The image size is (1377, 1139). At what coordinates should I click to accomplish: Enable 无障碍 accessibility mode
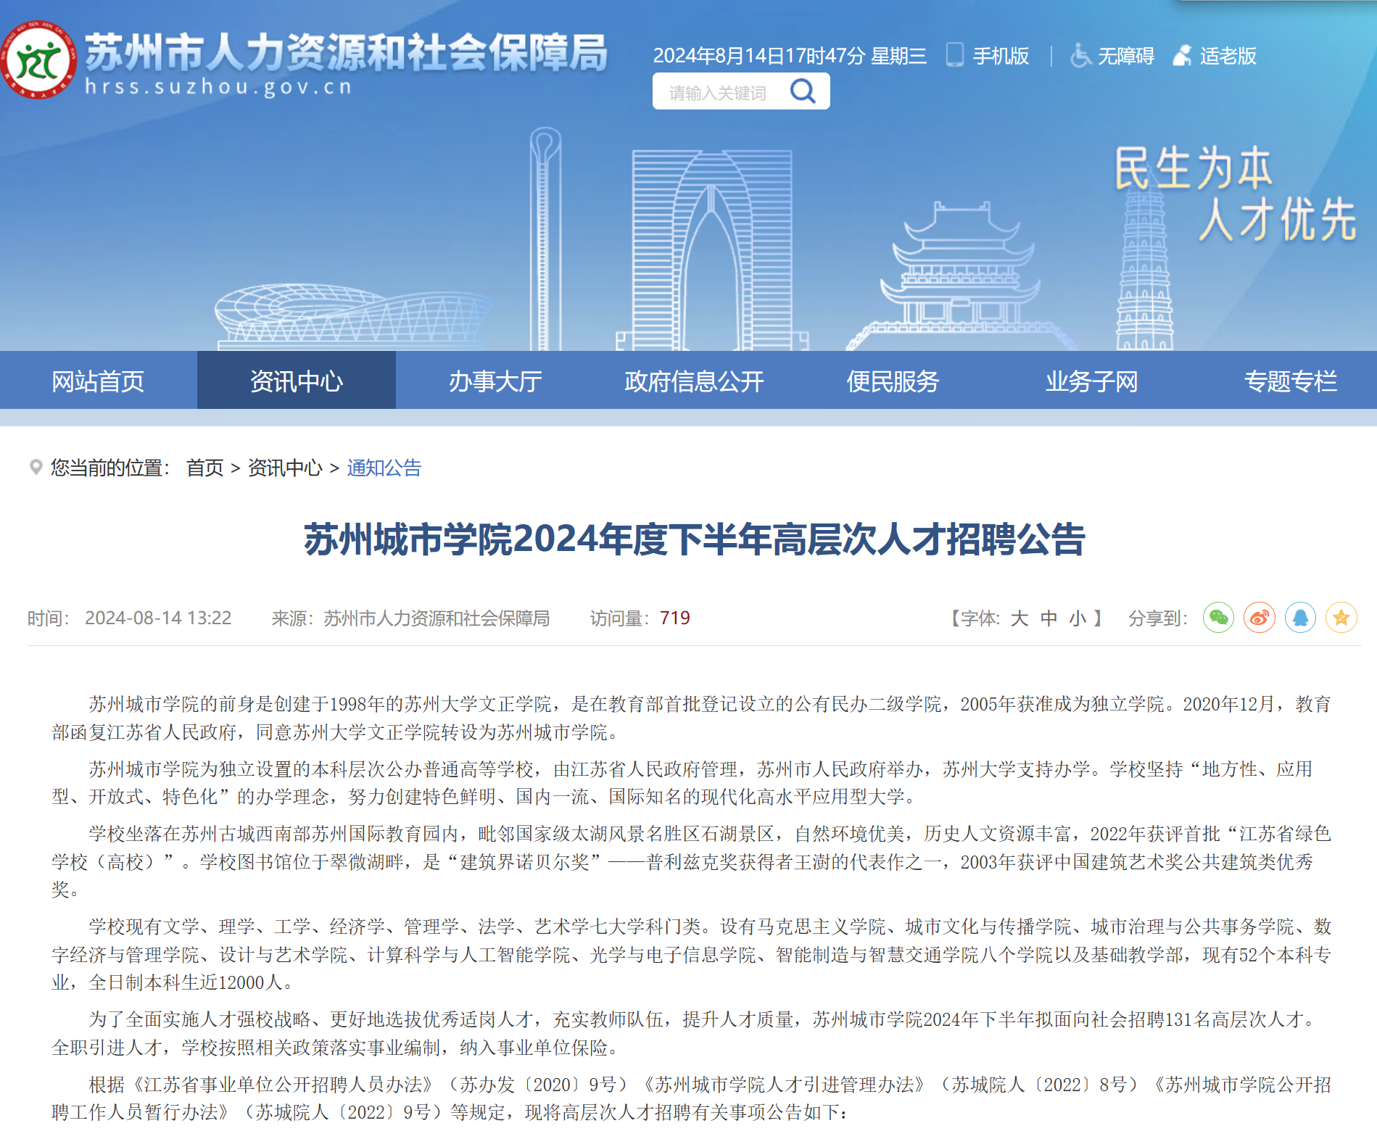coord(1112,56)
